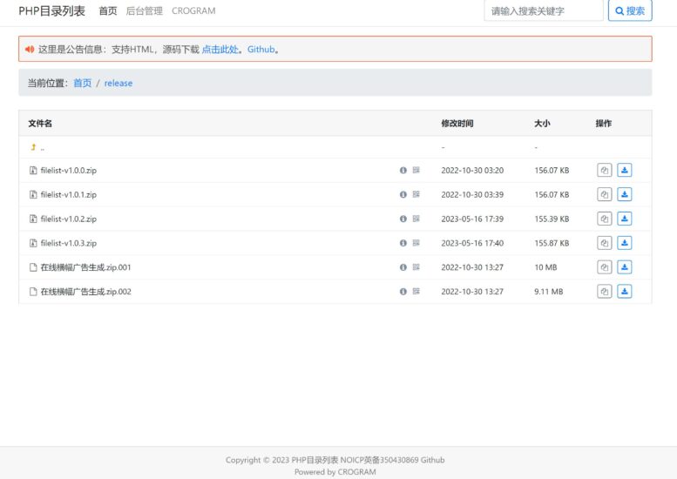Screen dimensions: 677x479
Task: Open the 首页 navigation menu item
Action: [x=107, y=11]
